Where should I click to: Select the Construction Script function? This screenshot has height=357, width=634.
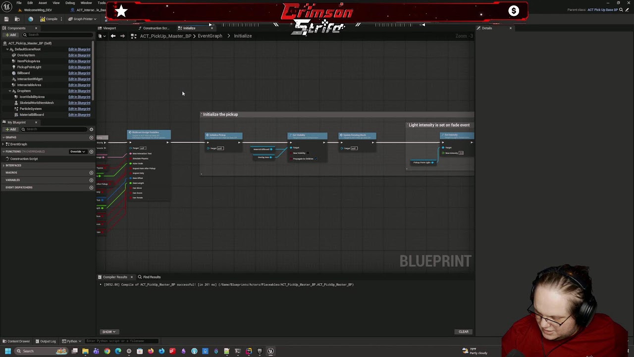pyautogui.click(x=24, y=159)
